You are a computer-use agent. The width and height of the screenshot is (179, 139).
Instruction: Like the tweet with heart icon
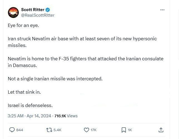coord(86,130)
